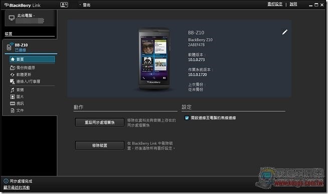Click the 登出 sign out link
The height and width of the screenshot is (194, 328).
[86, 5]
